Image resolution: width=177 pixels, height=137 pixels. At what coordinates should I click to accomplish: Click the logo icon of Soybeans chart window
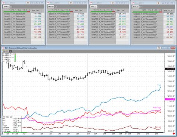[3, 48]
